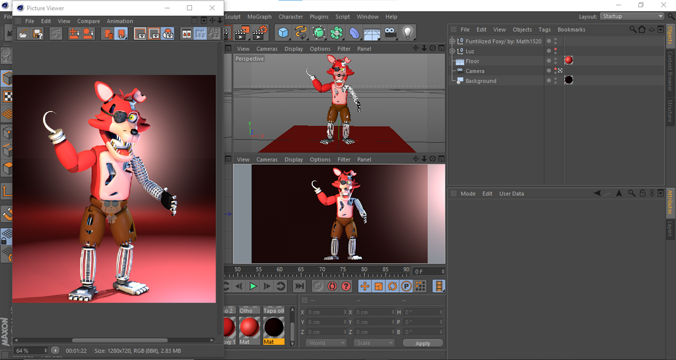Click the green MoGraph array icon

336,32
